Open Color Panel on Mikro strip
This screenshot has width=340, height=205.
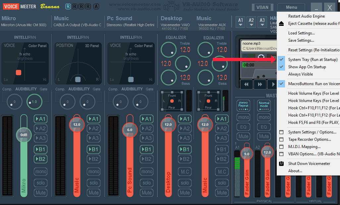click(x=37, y=46)
